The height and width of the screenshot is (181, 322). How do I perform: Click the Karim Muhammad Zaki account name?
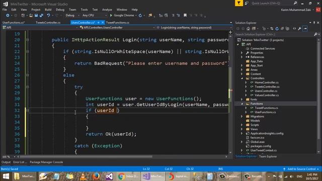coord(296,10)
